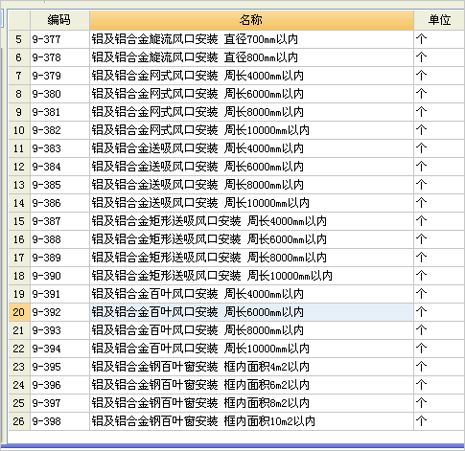Click unit 个 in row 9-385
This screenshot has height=451, width=465.
tap(439, 185)
